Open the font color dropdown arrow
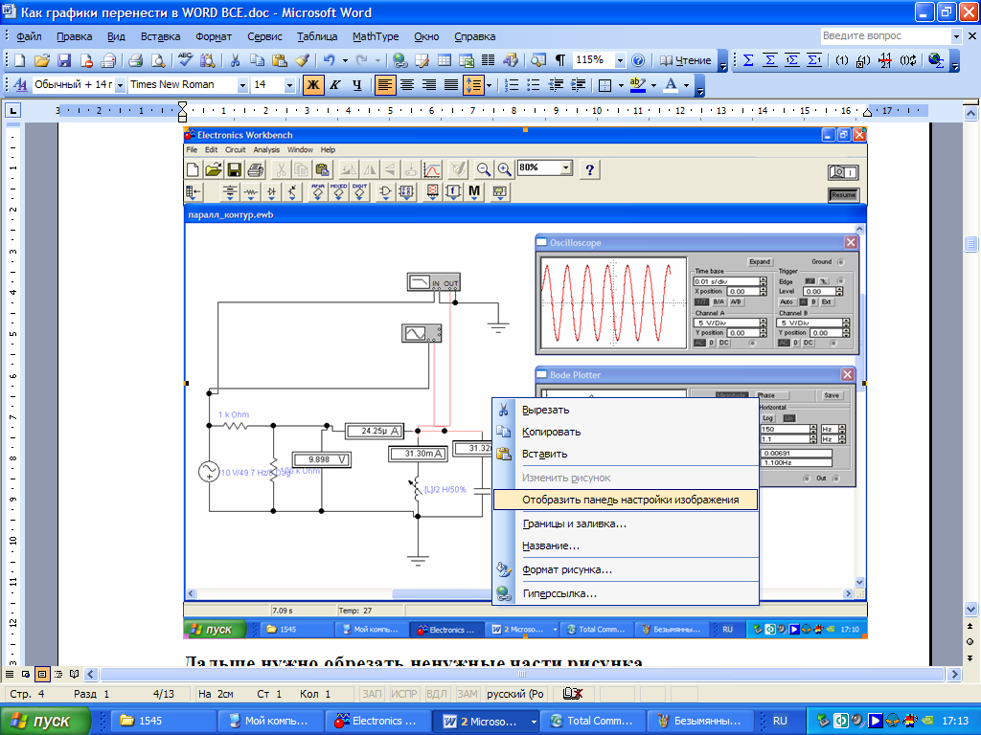This screenshot has width=981, height=735. point(686,85)
